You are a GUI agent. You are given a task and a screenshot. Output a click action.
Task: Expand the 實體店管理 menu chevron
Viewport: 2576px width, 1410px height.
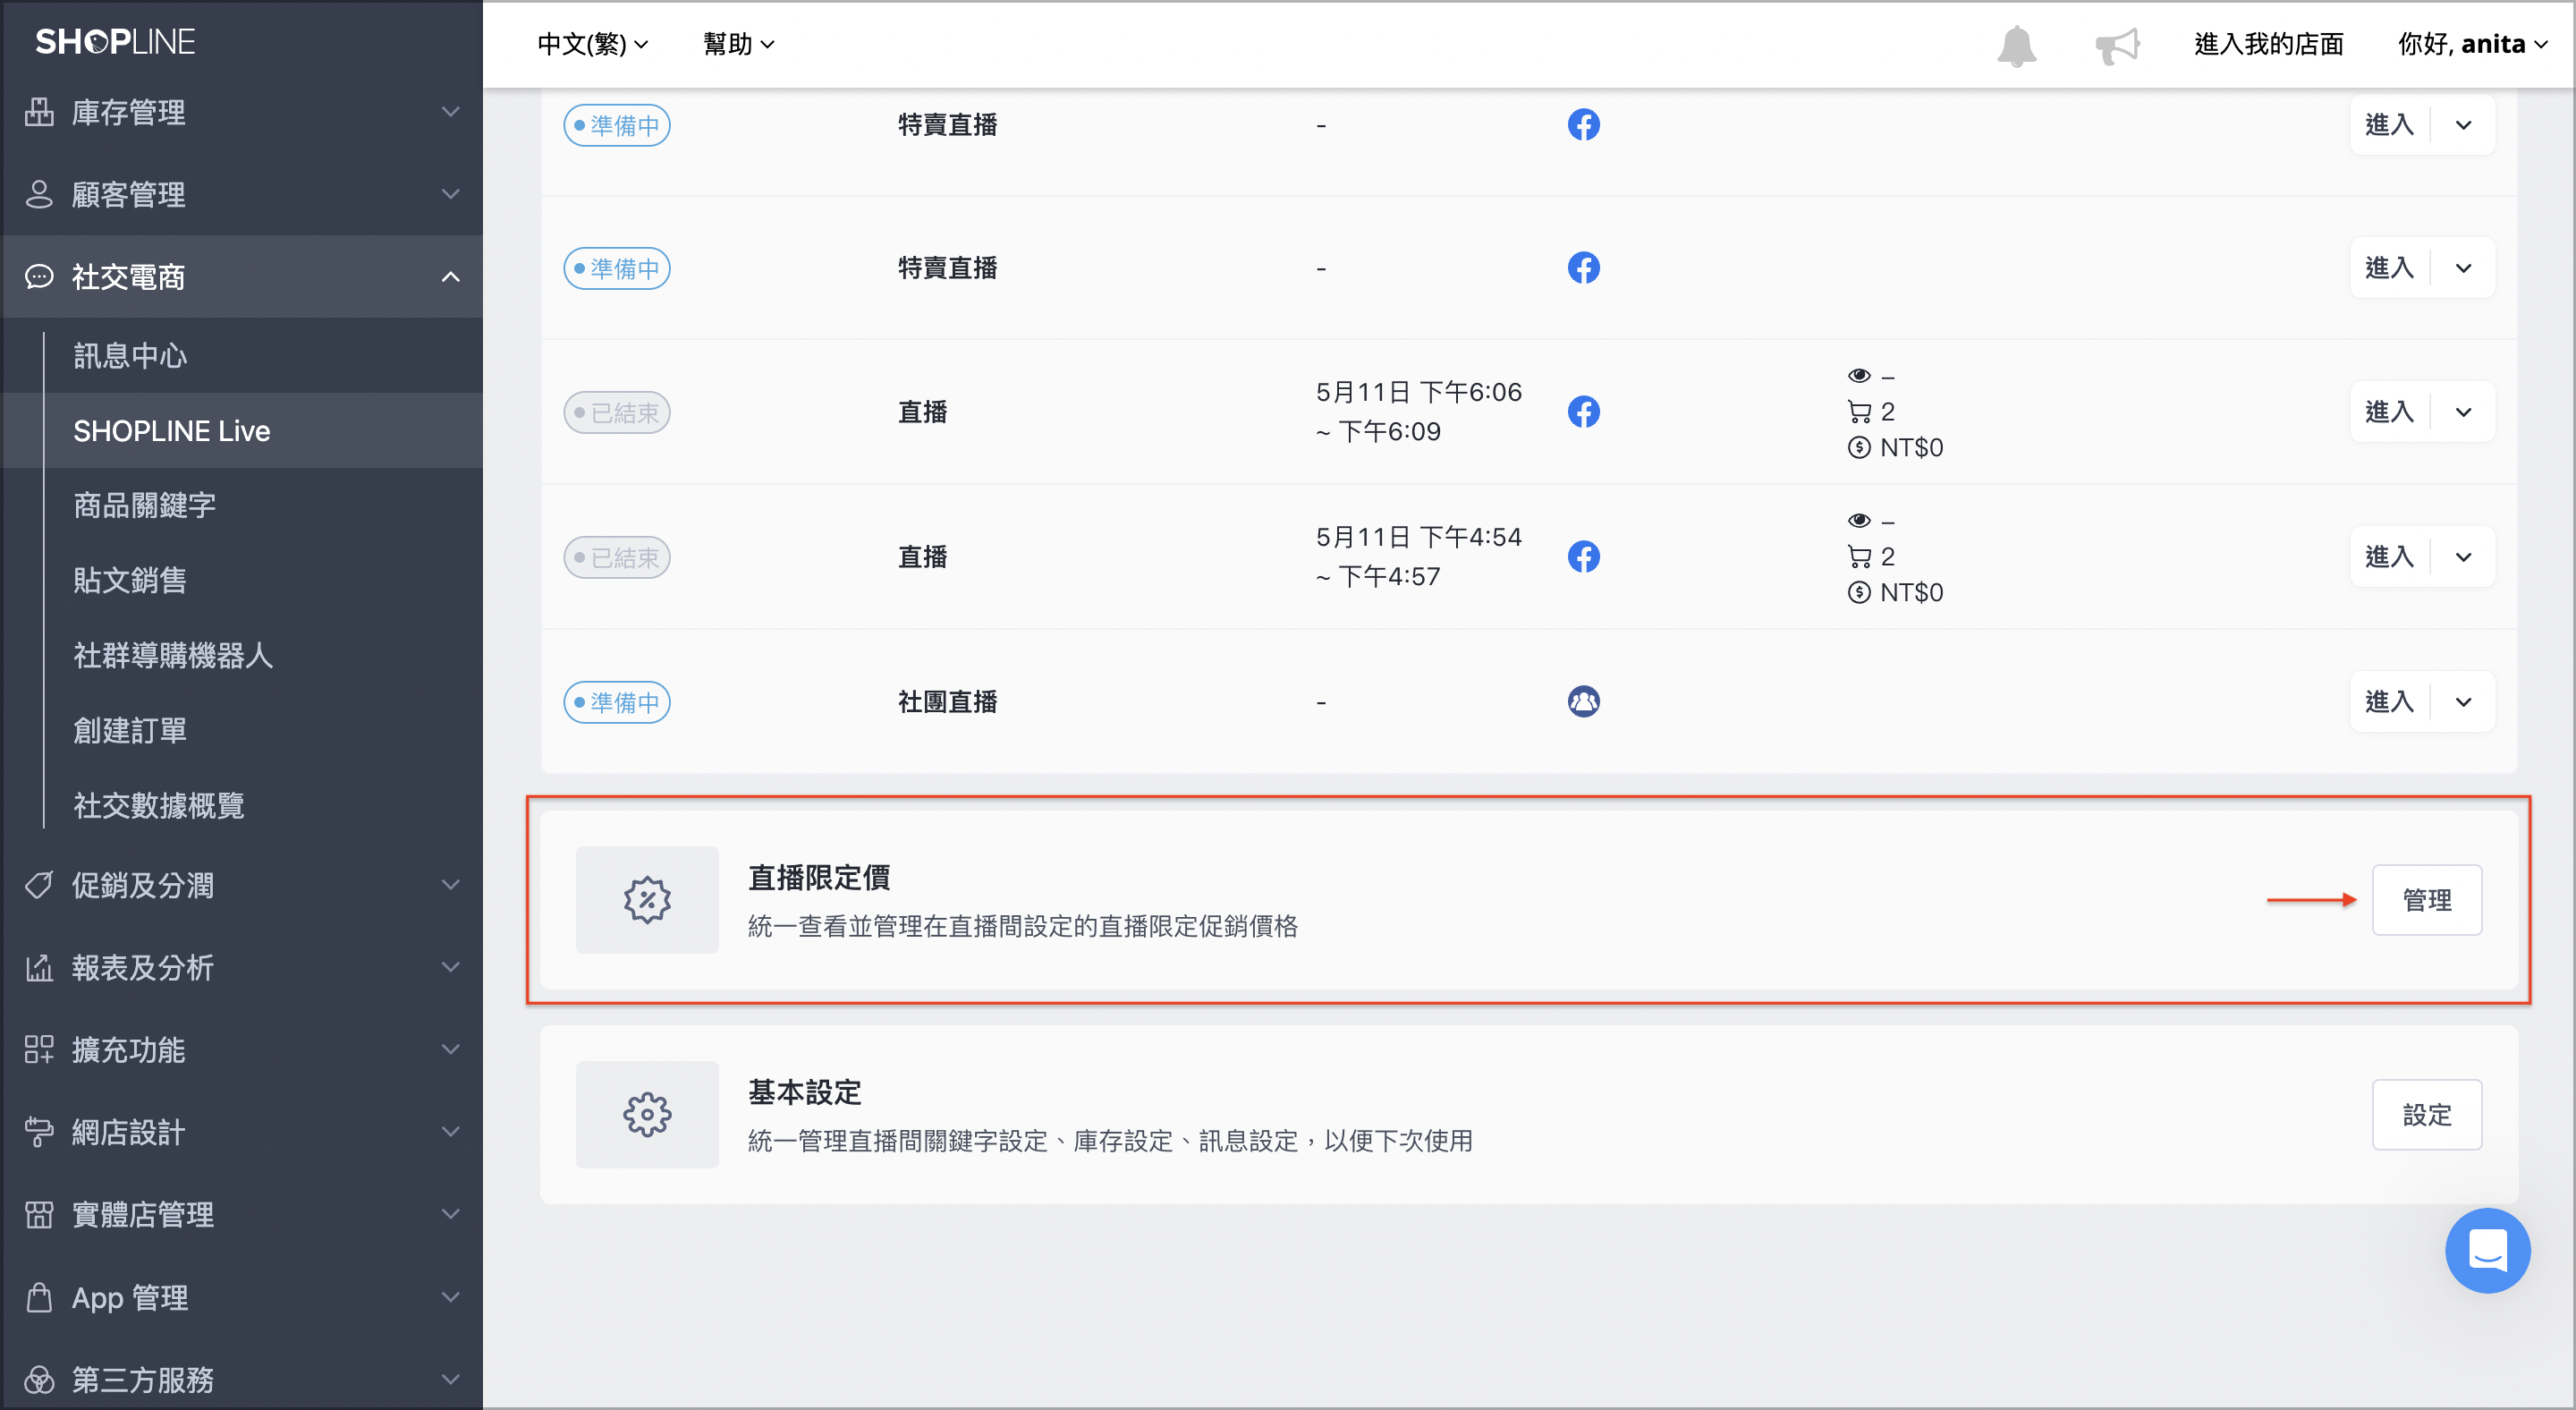451,1214
